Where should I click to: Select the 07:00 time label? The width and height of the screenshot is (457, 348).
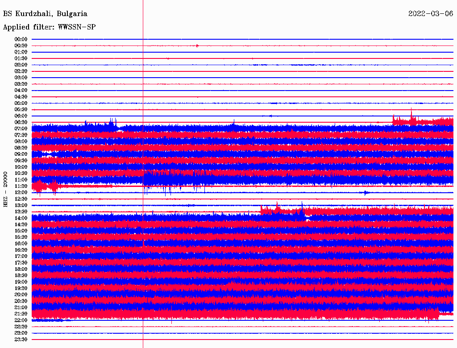tap(21, 128)
